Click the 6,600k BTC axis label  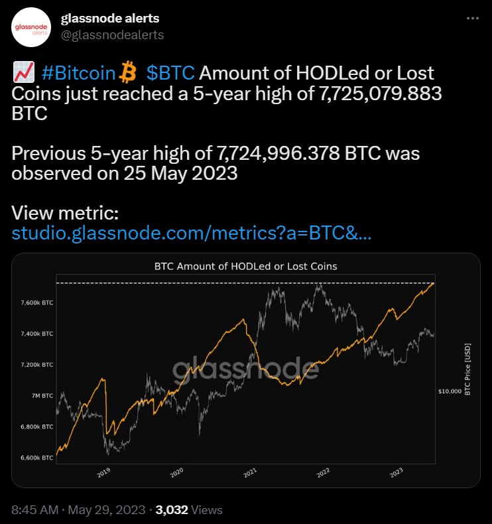click(x=37, y=458)
